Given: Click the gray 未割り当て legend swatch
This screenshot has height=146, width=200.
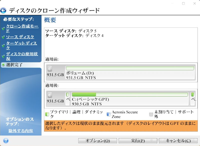Looking at the screenshot, I should 151,114.
